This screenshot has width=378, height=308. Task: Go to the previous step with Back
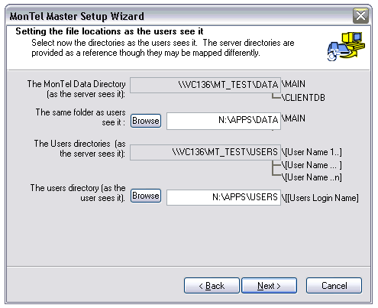click(x=212, y=286)
